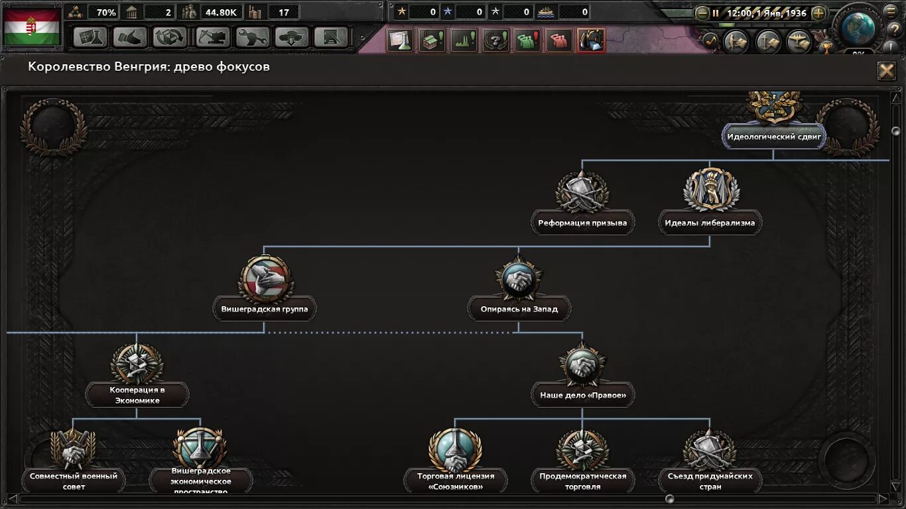906x509 pixels.
Task: Select the Наше дело «Правое» focus
Action: coord(582,396)
